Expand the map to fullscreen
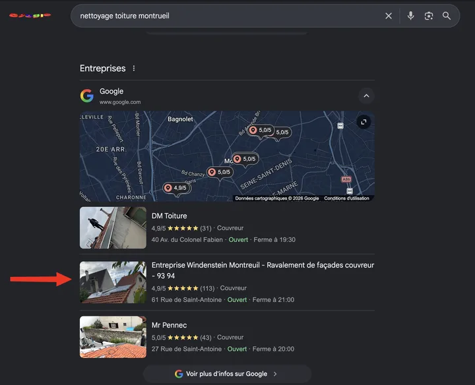This screenshot has width=475, height=385. pos(364,122)
